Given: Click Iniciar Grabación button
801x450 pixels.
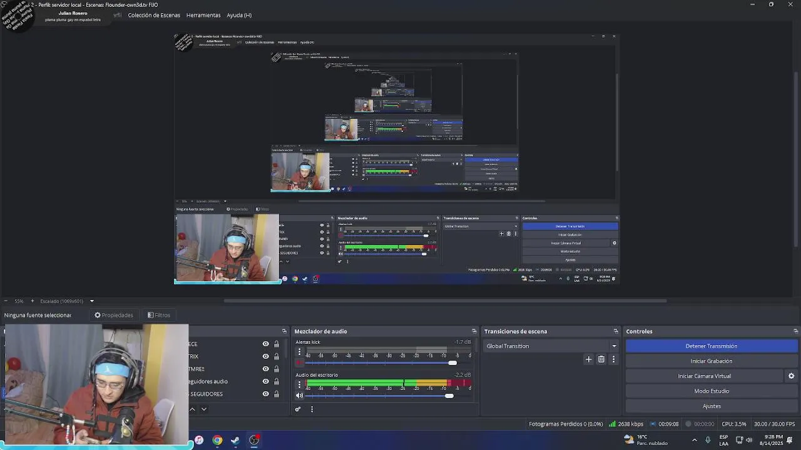Looking at the screenshot, I should click(712, 361).
